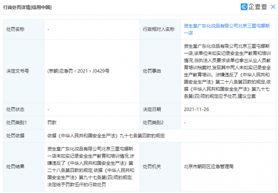Open the 资生堂广东化妆品有限公司北京三里屯娜斯一店 link
Screen dimensions: 278x193
coord(227,29)
